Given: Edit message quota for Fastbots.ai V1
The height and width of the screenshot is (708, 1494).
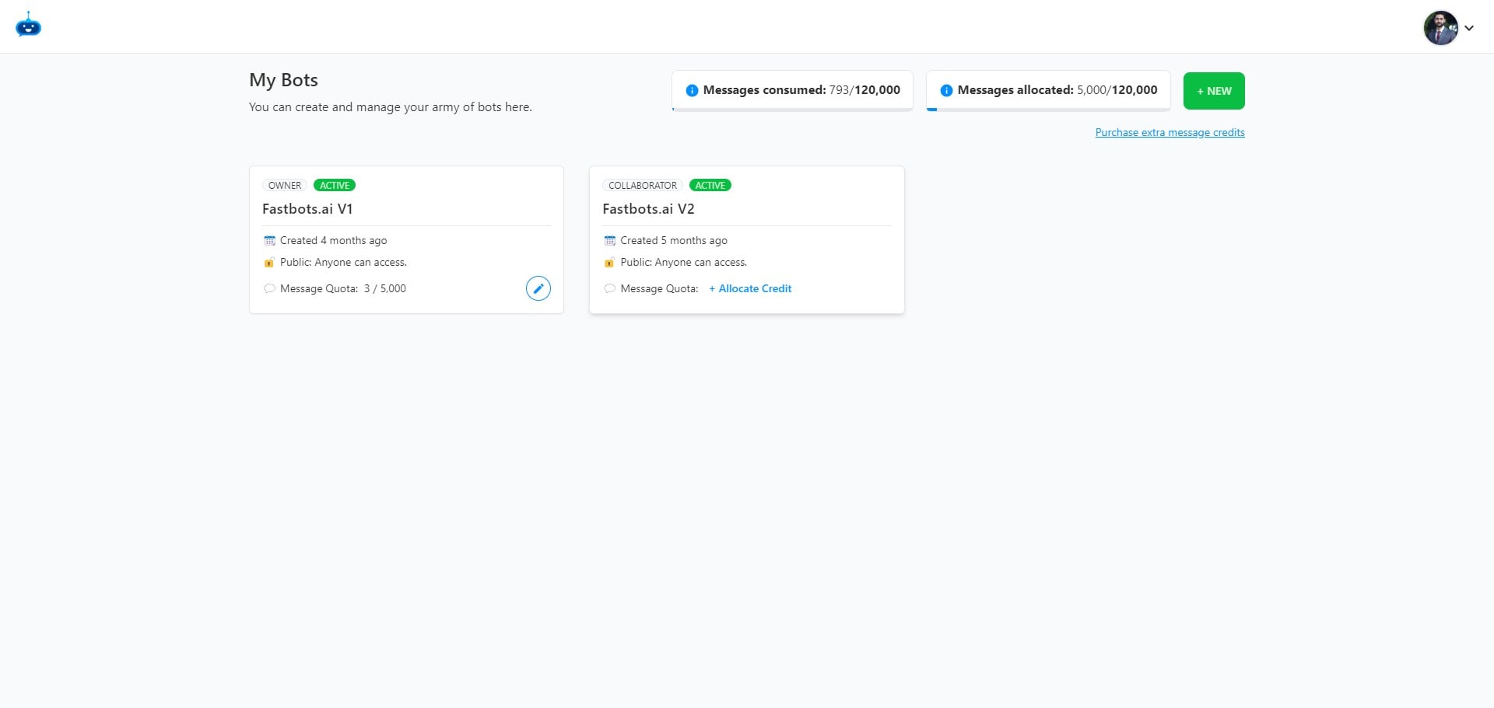Looking at the screenshot, I should (538, 288).
